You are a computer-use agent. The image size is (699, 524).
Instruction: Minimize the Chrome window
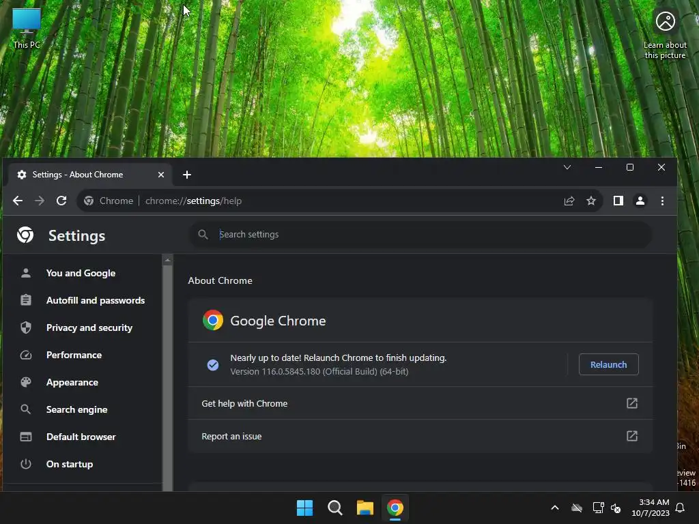coord(599,168)
